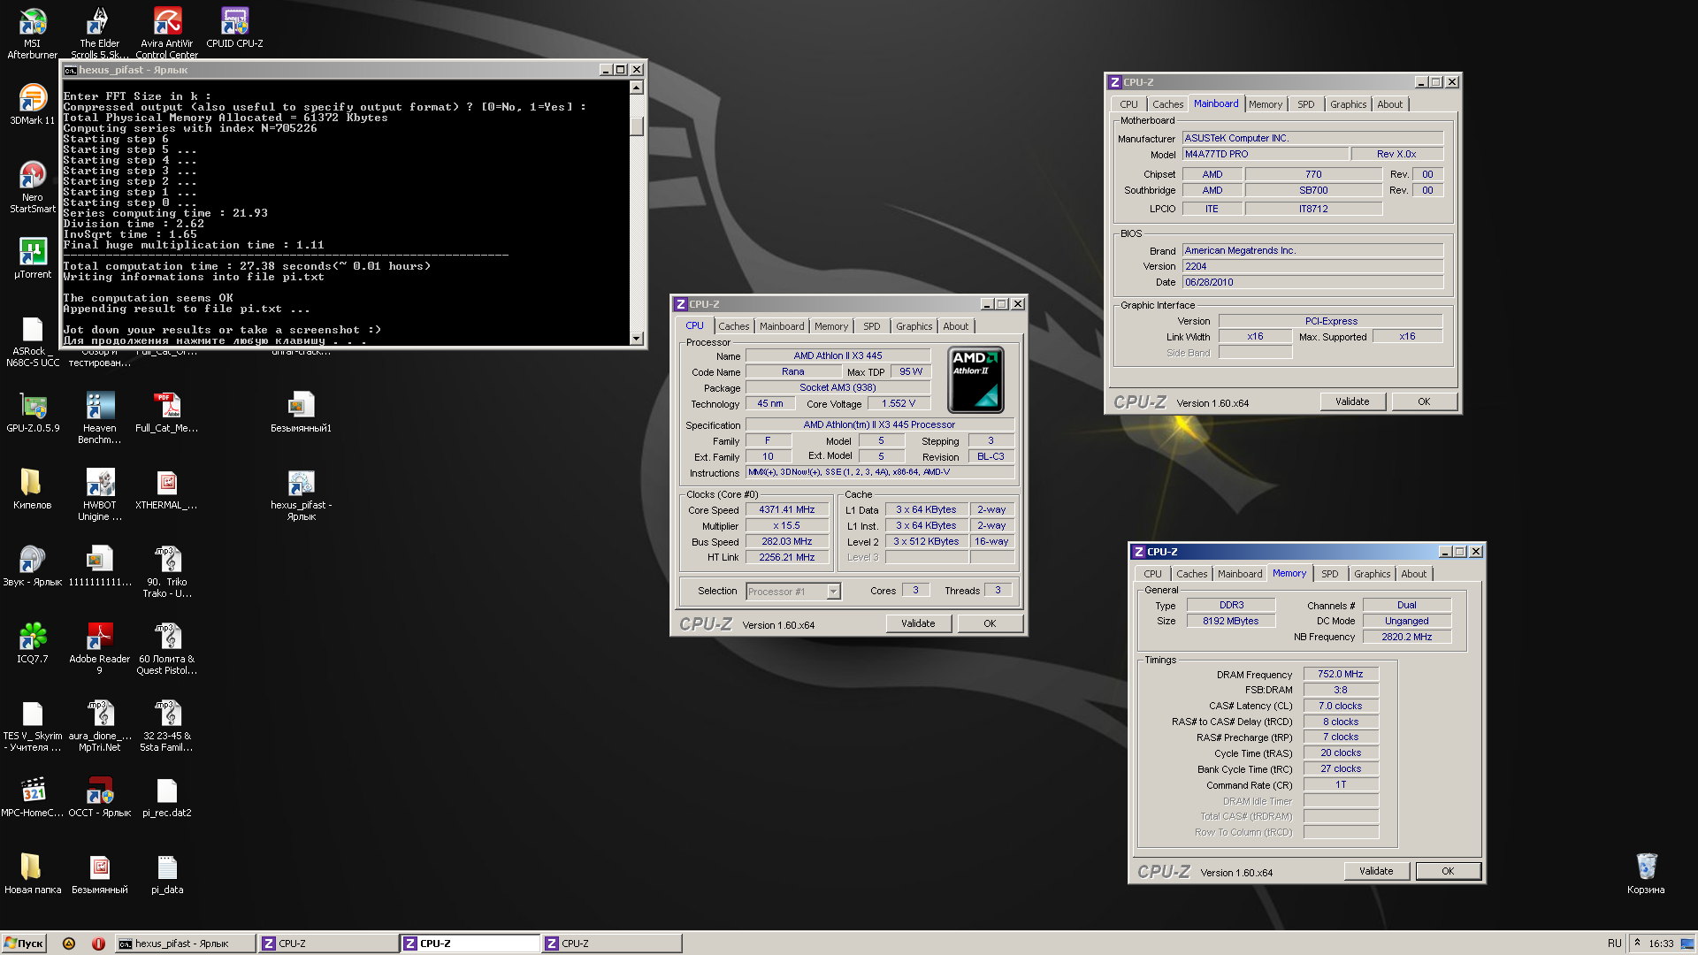Open CPUID CPU-Z desktop shortcut
The height and width of the screenshot is (955, 1698).
tap(234, 27)
